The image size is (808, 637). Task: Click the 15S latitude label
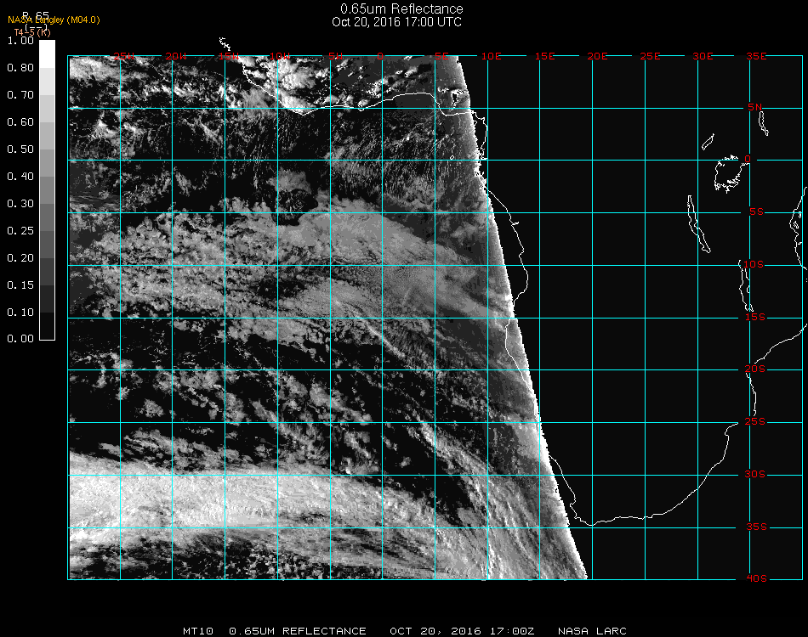pyautogui.click(x=755, y=317)
